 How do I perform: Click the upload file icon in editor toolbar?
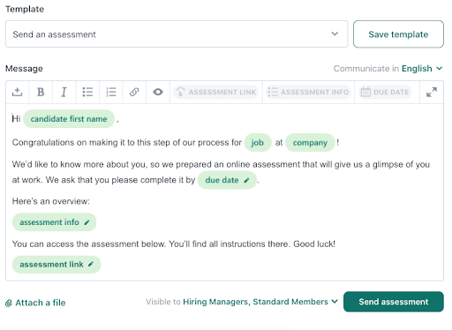pyautogui.click(x=17, y=92)
